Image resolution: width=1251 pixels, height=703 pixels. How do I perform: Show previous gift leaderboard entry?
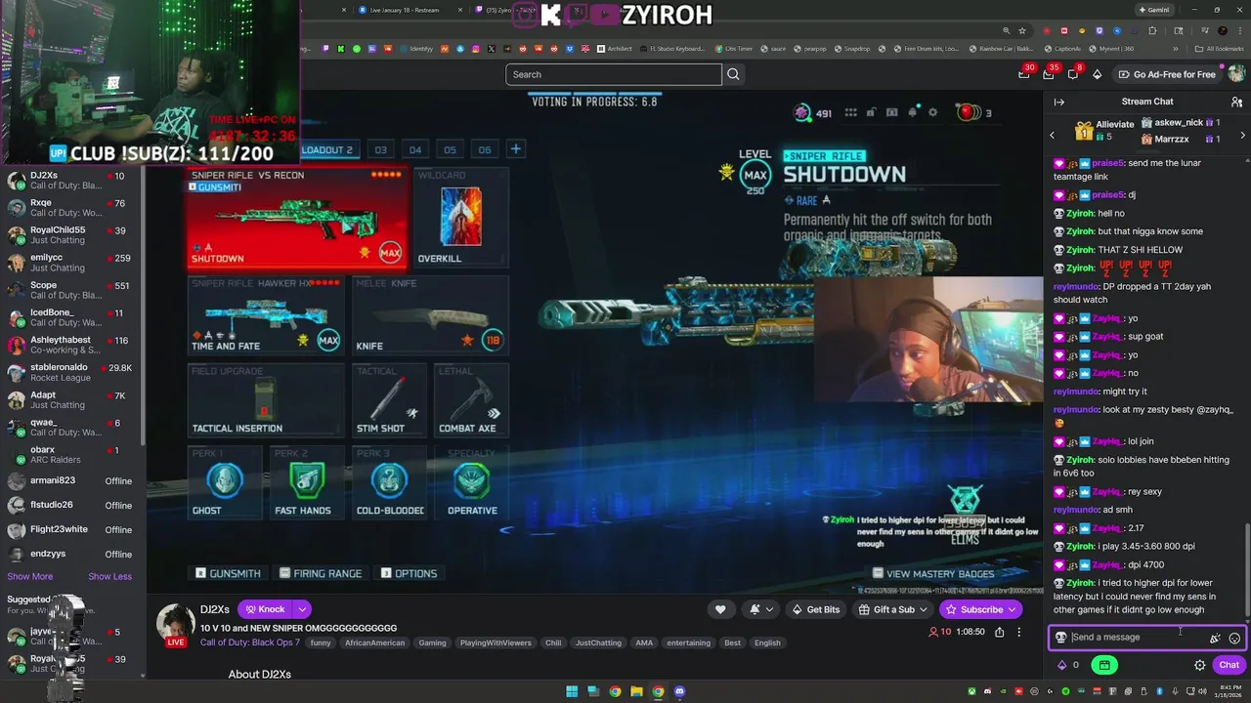(1052, 135)
